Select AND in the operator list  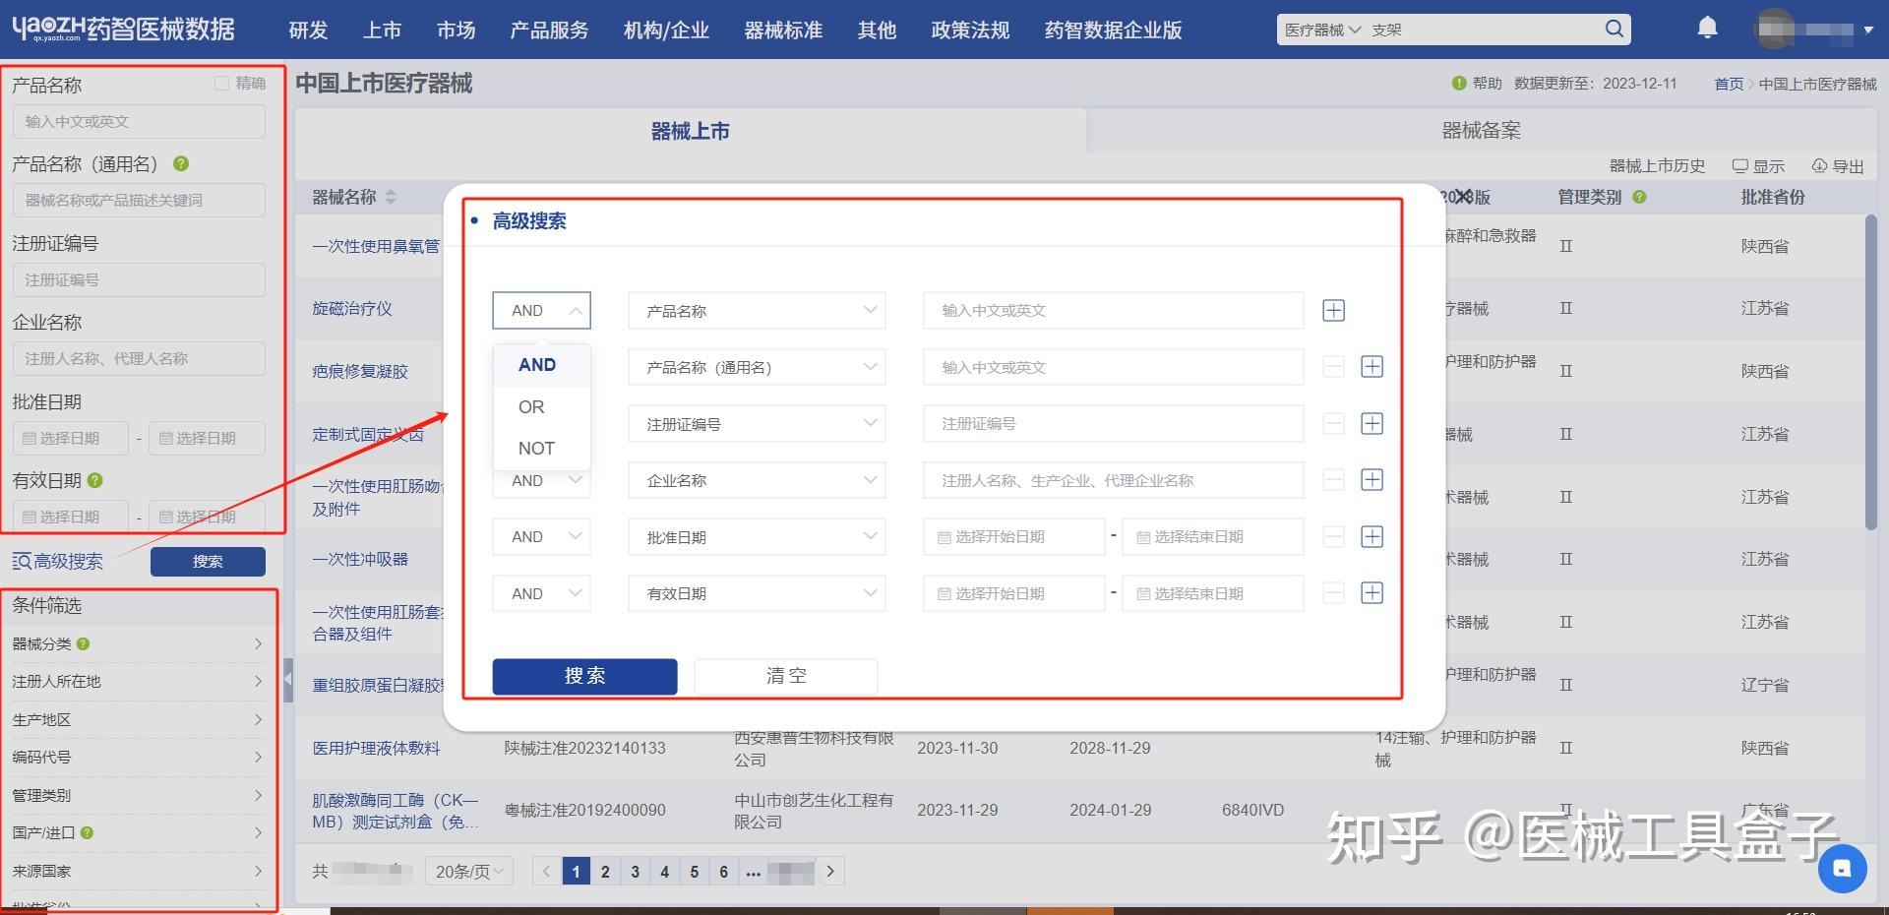pos(541,365)
